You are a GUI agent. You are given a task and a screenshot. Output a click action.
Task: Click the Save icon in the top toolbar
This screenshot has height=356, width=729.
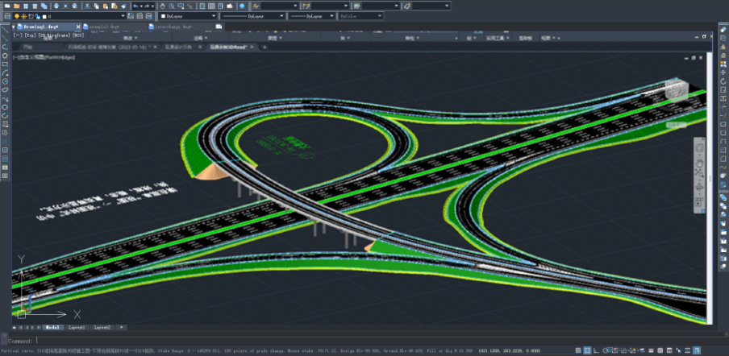25,6
